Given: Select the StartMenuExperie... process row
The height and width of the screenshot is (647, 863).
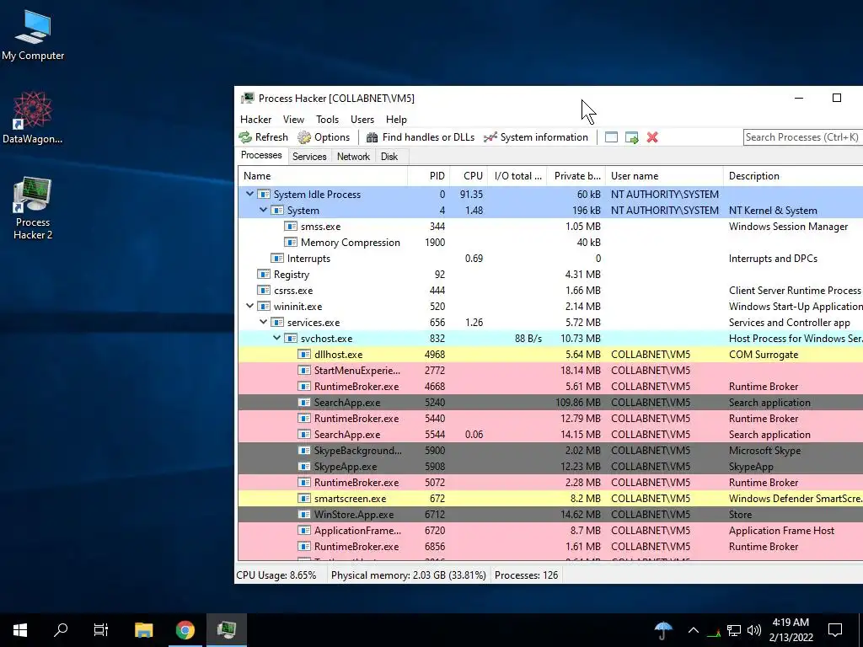Looking at the screenshot, I should coord(550,371).
